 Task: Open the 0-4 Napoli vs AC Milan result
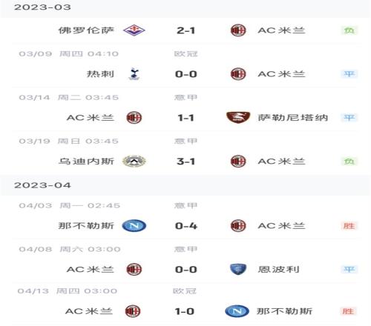tap(185, 226)
